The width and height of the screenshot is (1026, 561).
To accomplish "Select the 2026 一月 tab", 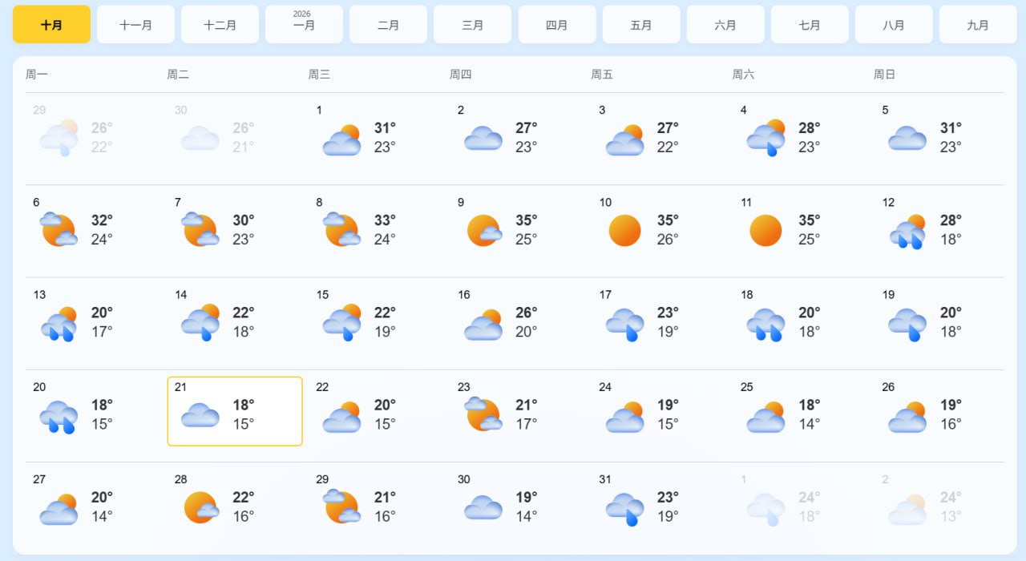I will coord(304,25).
